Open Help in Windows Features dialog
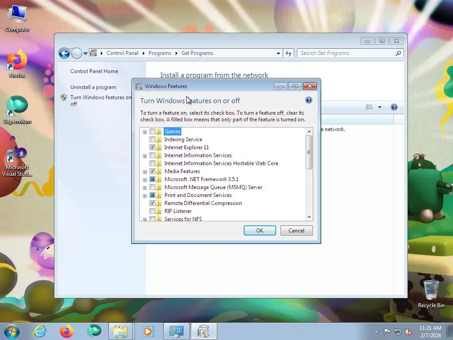 click(308, 100)
